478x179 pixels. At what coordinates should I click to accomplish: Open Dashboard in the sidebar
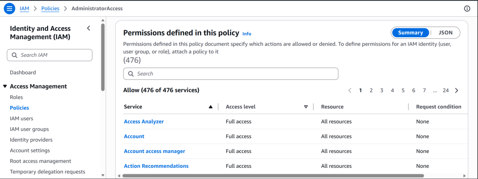pyautogui.click(x=23, y=72)
